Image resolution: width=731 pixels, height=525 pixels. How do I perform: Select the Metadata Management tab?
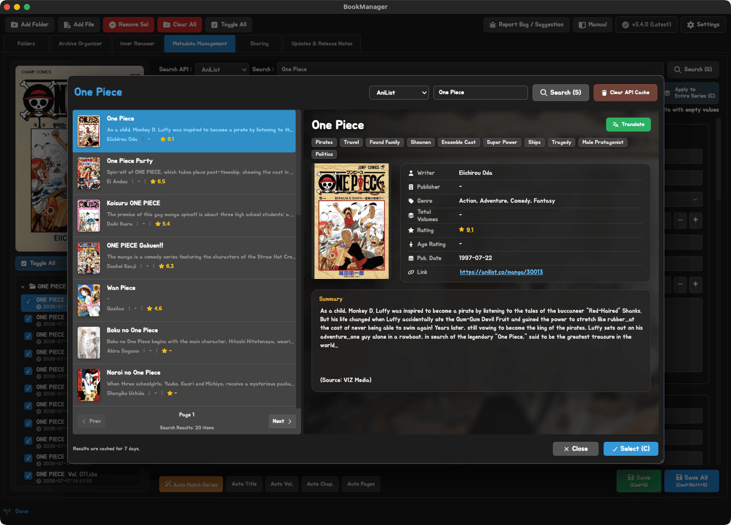200,44
